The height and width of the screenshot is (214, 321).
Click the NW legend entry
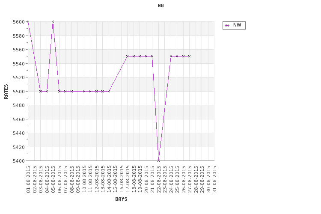pyautogui.click(x=234, y=25)
